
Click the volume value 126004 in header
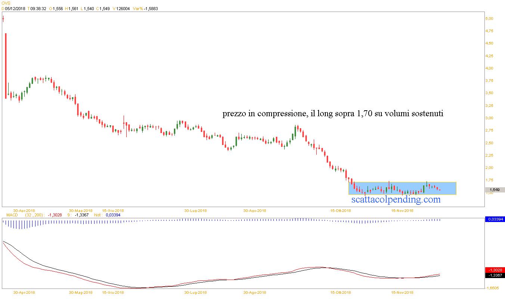point(123,9)
